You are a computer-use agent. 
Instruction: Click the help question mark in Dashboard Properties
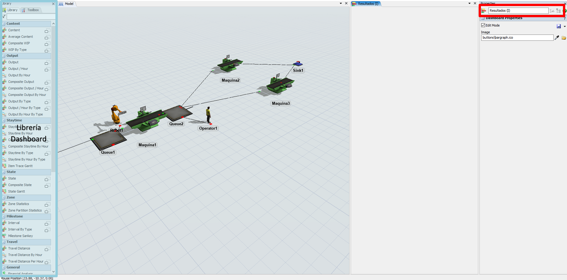tap(564, 18)
